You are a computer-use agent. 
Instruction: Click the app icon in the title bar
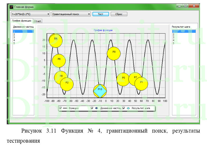11,6
